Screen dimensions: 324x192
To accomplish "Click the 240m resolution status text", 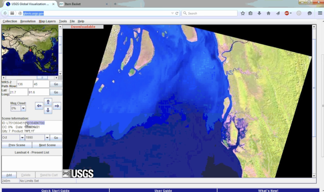I will 6,181.
